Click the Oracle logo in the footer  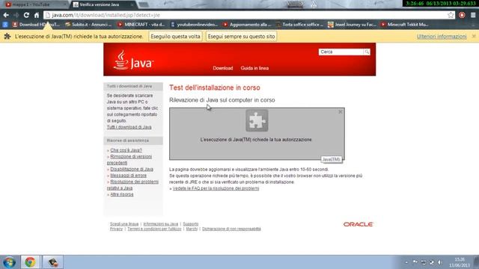[358, 224]
